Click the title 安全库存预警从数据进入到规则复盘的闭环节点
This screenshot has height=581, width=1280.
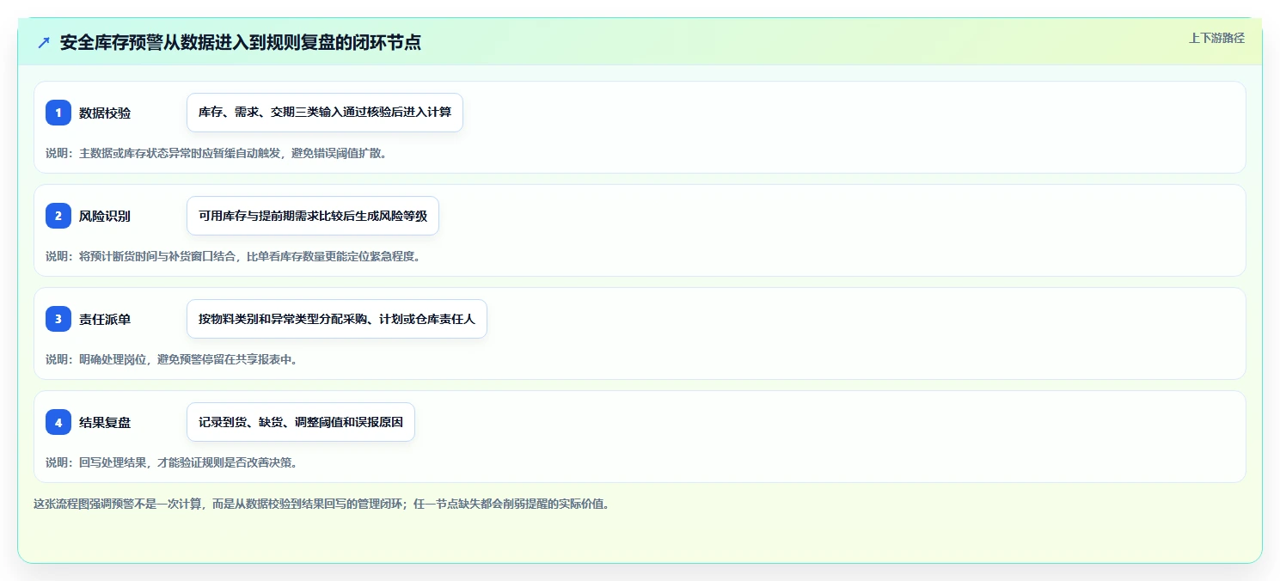[x=241, y=42]
